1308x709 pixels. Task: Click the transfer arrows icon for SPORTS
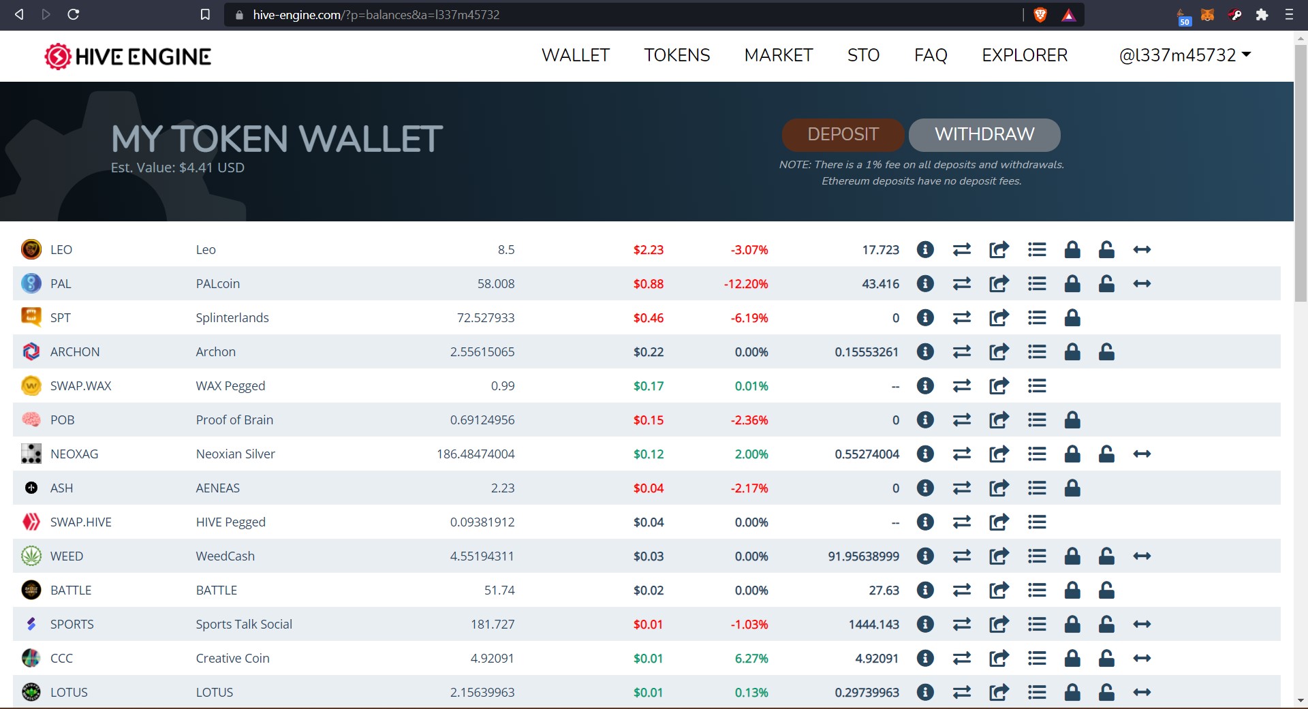[x=962, y=625]
